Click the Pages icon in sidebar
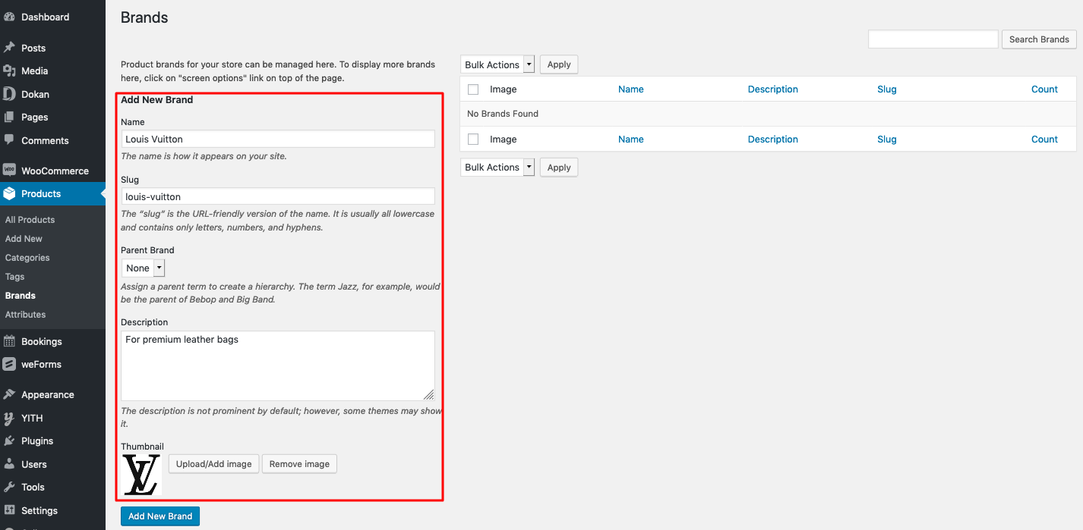Screen dimensions: 1083x530 click(x=9, y=117)
